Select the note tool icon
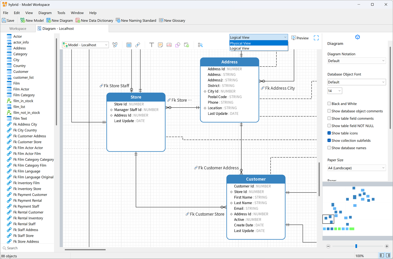393x259 pixels. [160, 45]
